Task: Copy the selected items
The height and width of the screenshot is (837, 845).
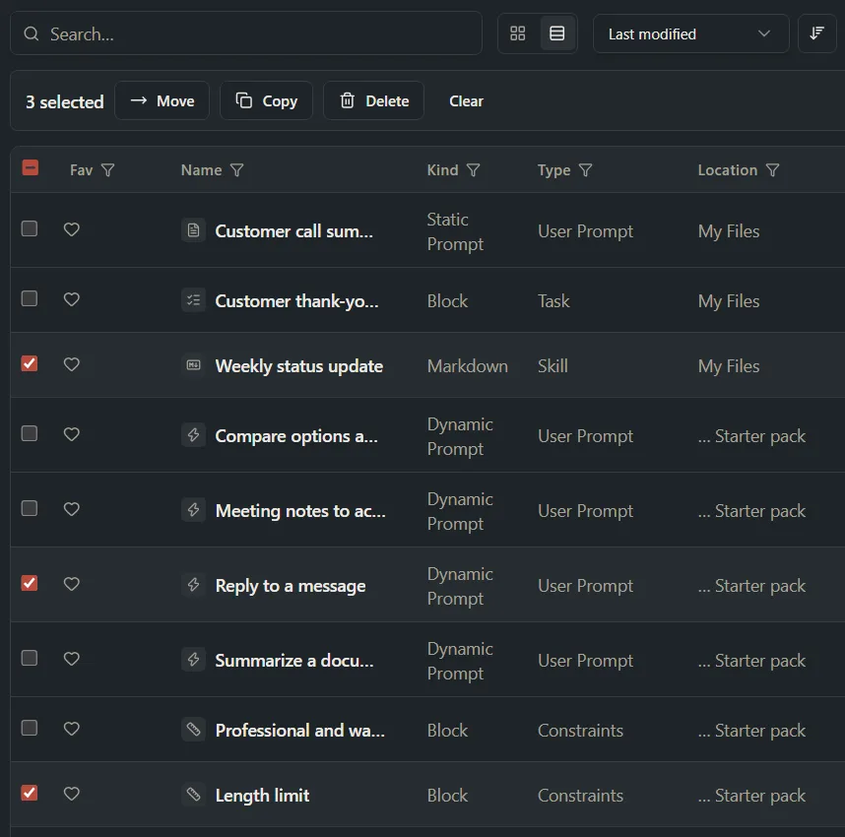Action: pyautogui.click(x=266, y=100)
